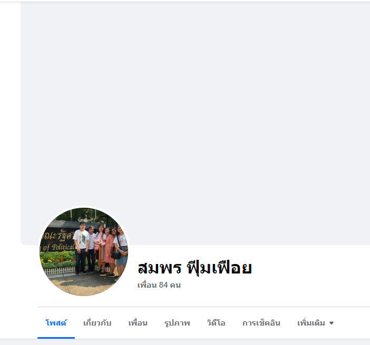Open the circular profile picture
The height and width of the screenshot is (345, 370).
[x=84, y=252]
